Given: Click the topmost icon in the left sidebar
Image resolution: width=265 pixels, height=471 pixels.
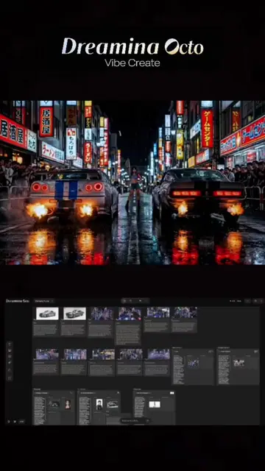Looking at the screenshot, I should pyautogui.click(x=10, y=344).
